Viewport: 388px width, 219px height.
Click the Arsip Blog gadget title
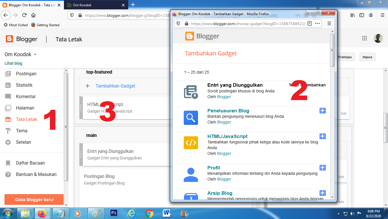pyautogui.click(x=220, y=193)
